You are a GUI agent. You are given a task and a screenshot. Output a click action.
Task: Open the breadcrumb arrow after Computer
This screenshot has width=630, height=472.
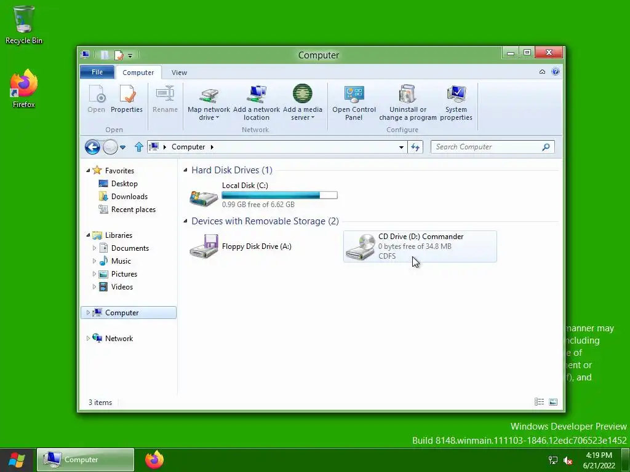click(212, 147)
